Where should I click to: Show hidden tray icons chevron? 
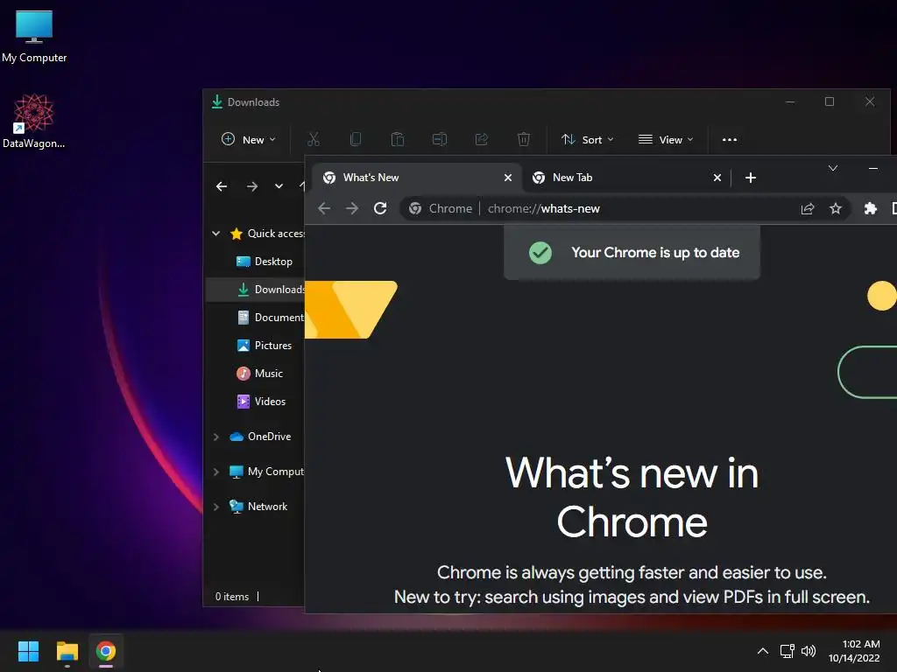(763, 651)
